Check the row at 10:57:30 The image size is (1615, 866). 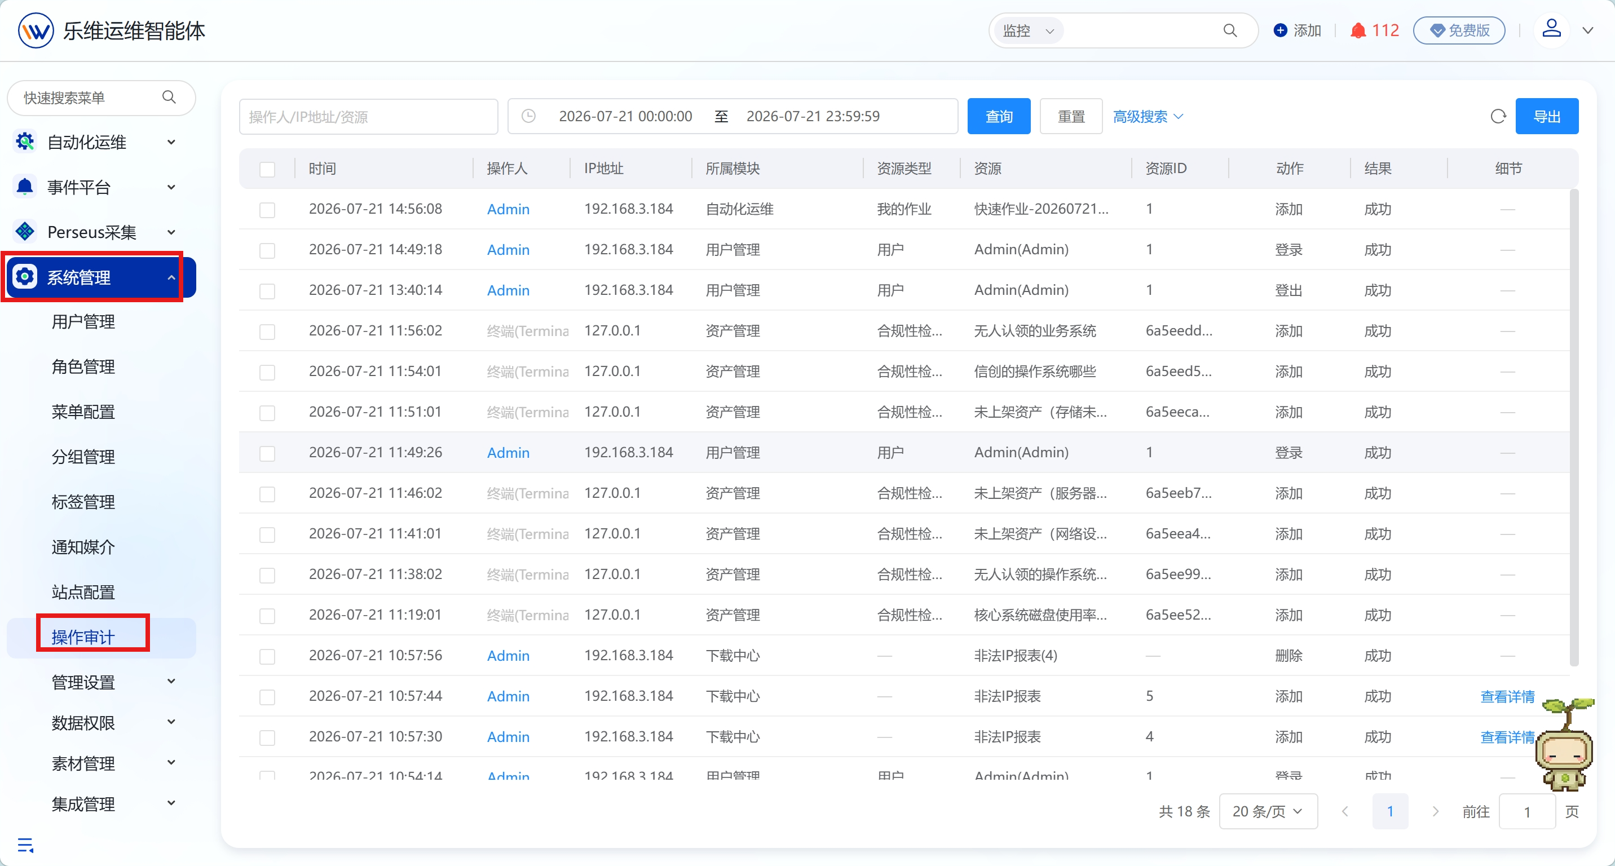click(267, 737)
